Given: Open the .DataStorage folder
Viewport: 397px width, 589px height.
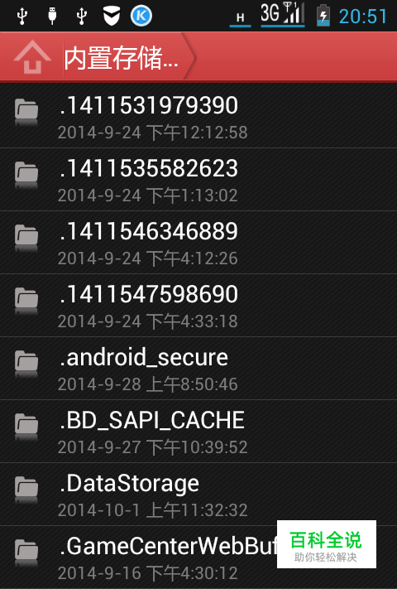Looking at the screenshot, I should pyautogui.click(x=198, y=495).
